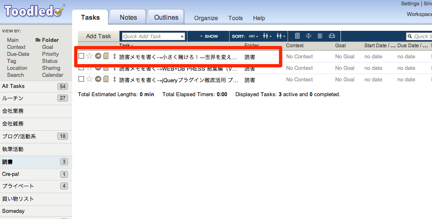Switch to the Outlines tab
Screen dimensions: 432x219
(166, 17)
